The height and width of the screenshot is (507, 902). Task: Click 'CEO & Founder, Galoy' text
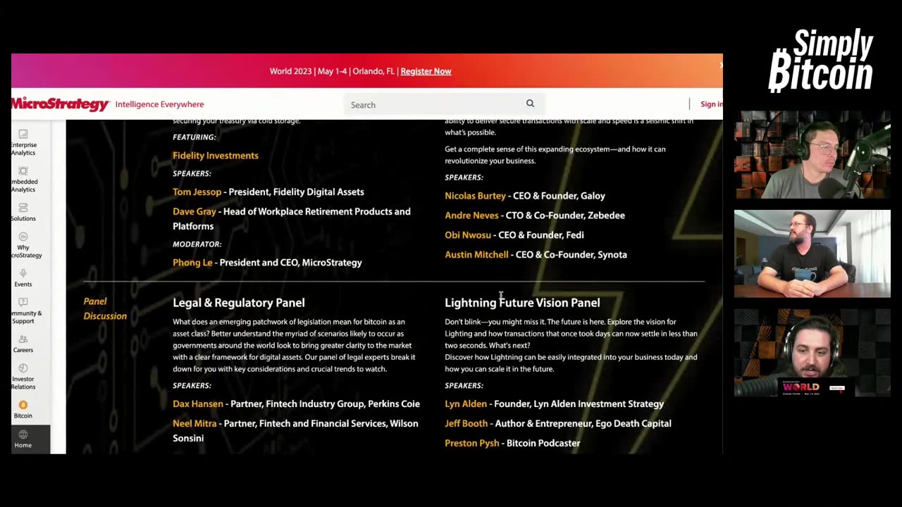pos(559,196)
